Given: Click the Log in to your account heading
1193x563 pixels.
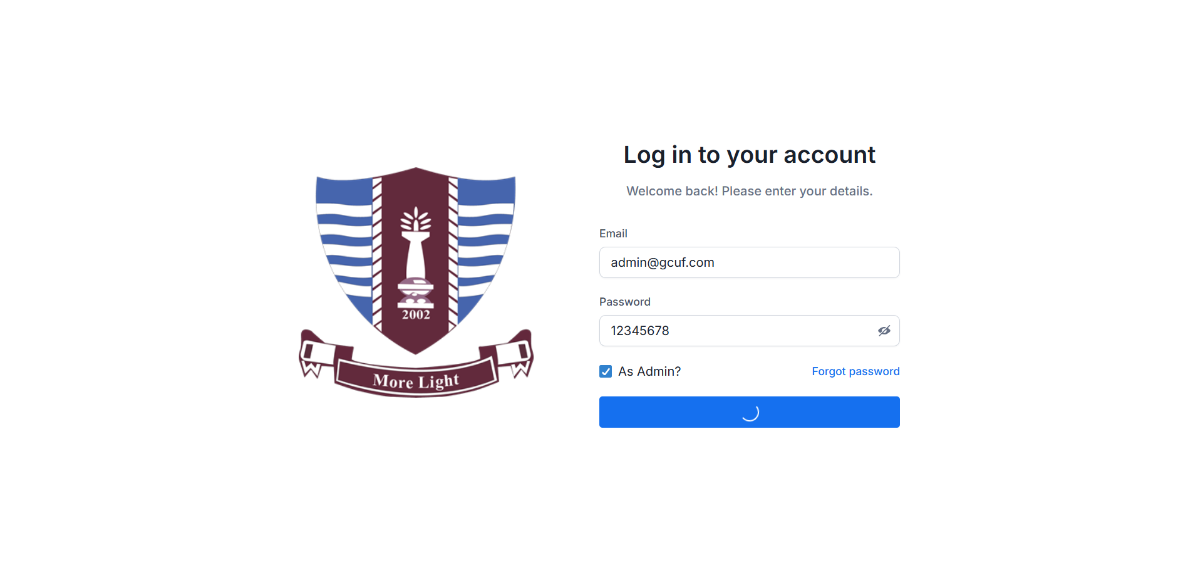Looking at the screenshot, I should pyautogui.click(x=749, y=155).
